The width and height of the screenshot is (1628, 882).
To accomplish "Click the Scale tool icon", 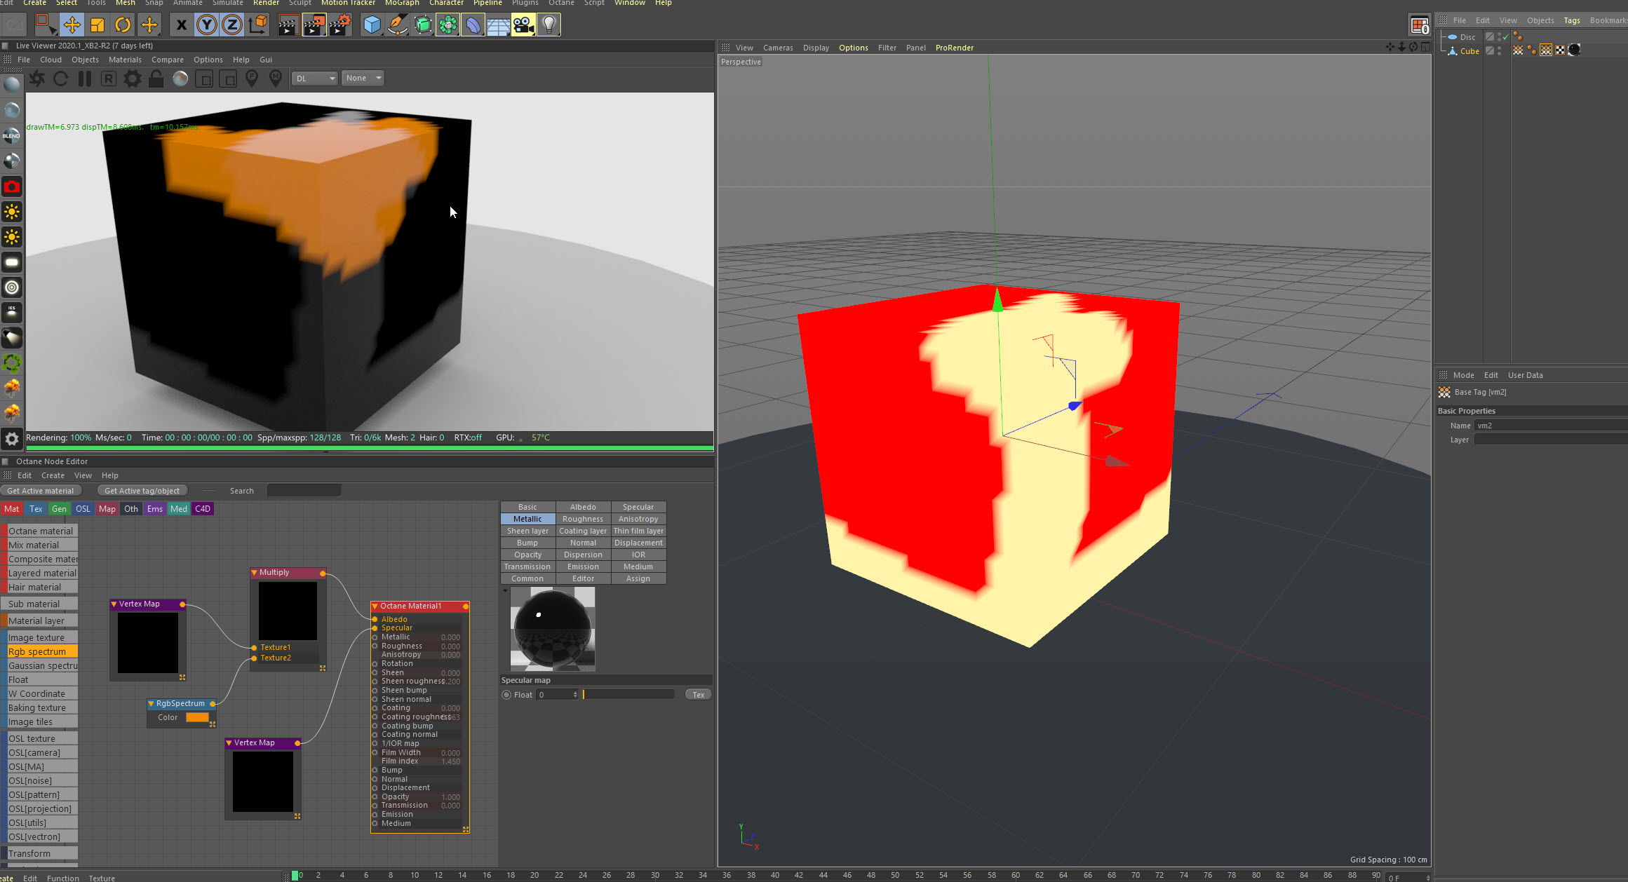I will [97, 25].
